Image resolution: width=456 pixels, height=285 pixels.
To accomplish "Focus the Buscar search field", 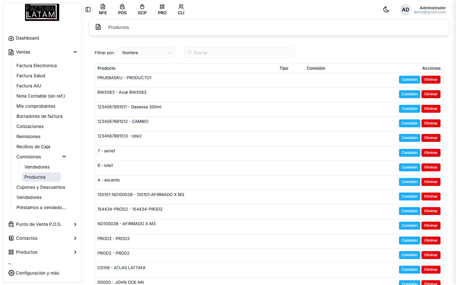I will 239,53.
